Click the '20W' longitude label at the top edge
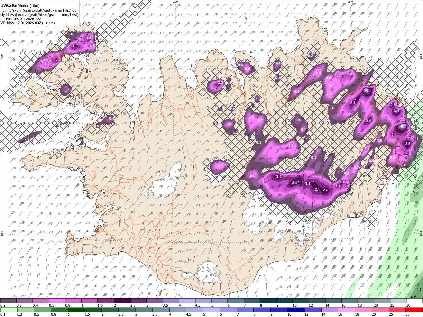This screenshot has height=317, width=423. [176, 2]
